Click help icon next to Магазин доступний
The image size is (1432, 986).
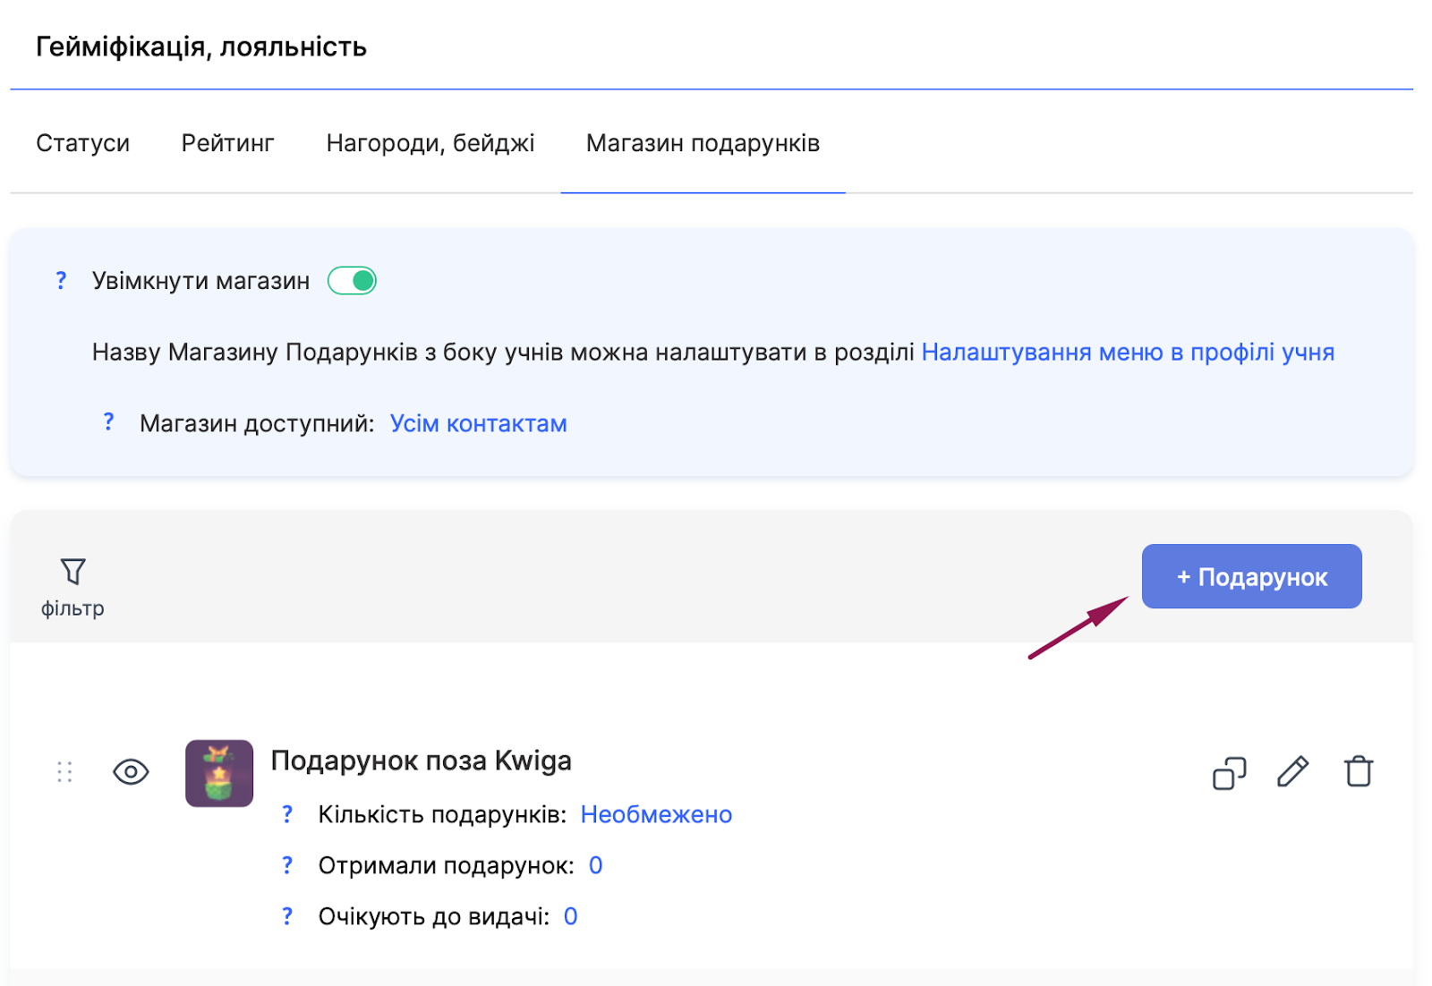tap(108, 422)
